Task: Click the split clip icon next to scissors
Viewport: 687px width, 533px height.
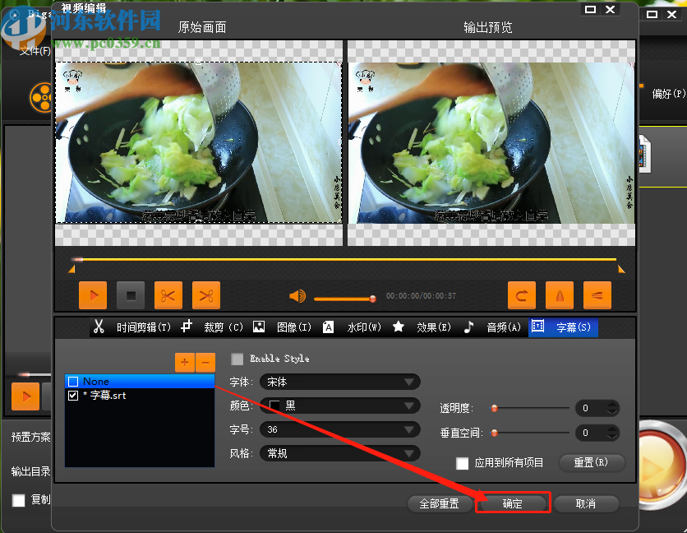Action: click(205, 295)
